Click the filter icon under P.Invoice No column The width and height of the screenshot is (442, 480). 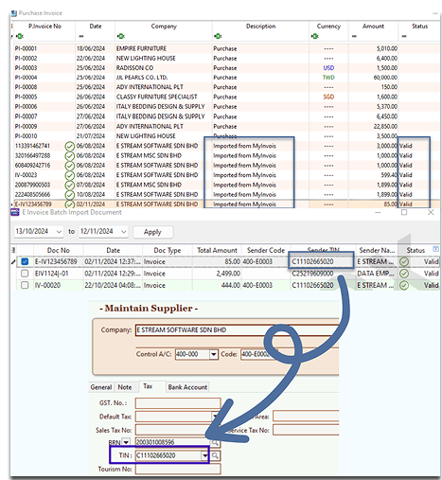pyautogui.click(x=20, y=36)
